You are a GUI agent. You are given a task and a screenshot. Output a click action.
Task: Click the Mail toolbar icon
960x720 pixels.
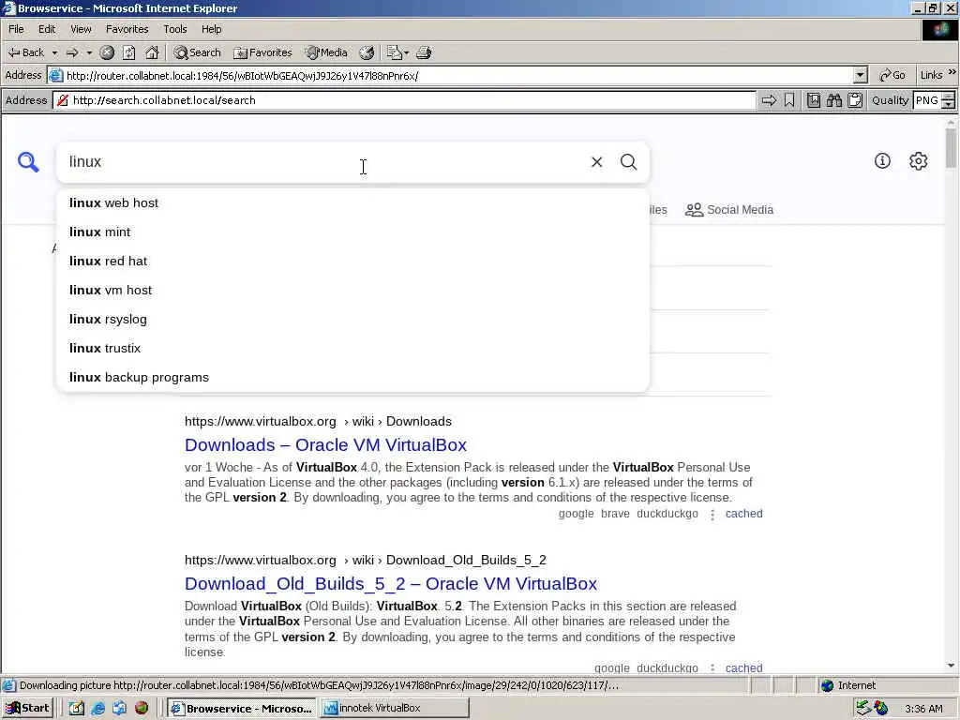click(395, 52)
